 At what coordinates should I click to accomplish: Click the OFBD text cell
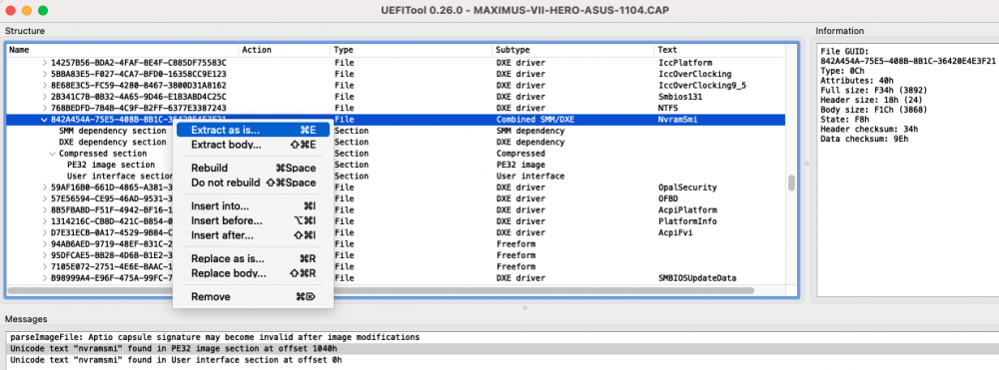tap(667, 199)
